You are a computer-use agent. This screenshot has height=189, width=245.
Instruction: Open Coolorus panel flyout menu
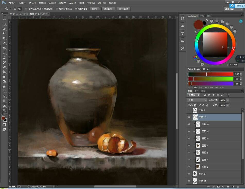242,16
